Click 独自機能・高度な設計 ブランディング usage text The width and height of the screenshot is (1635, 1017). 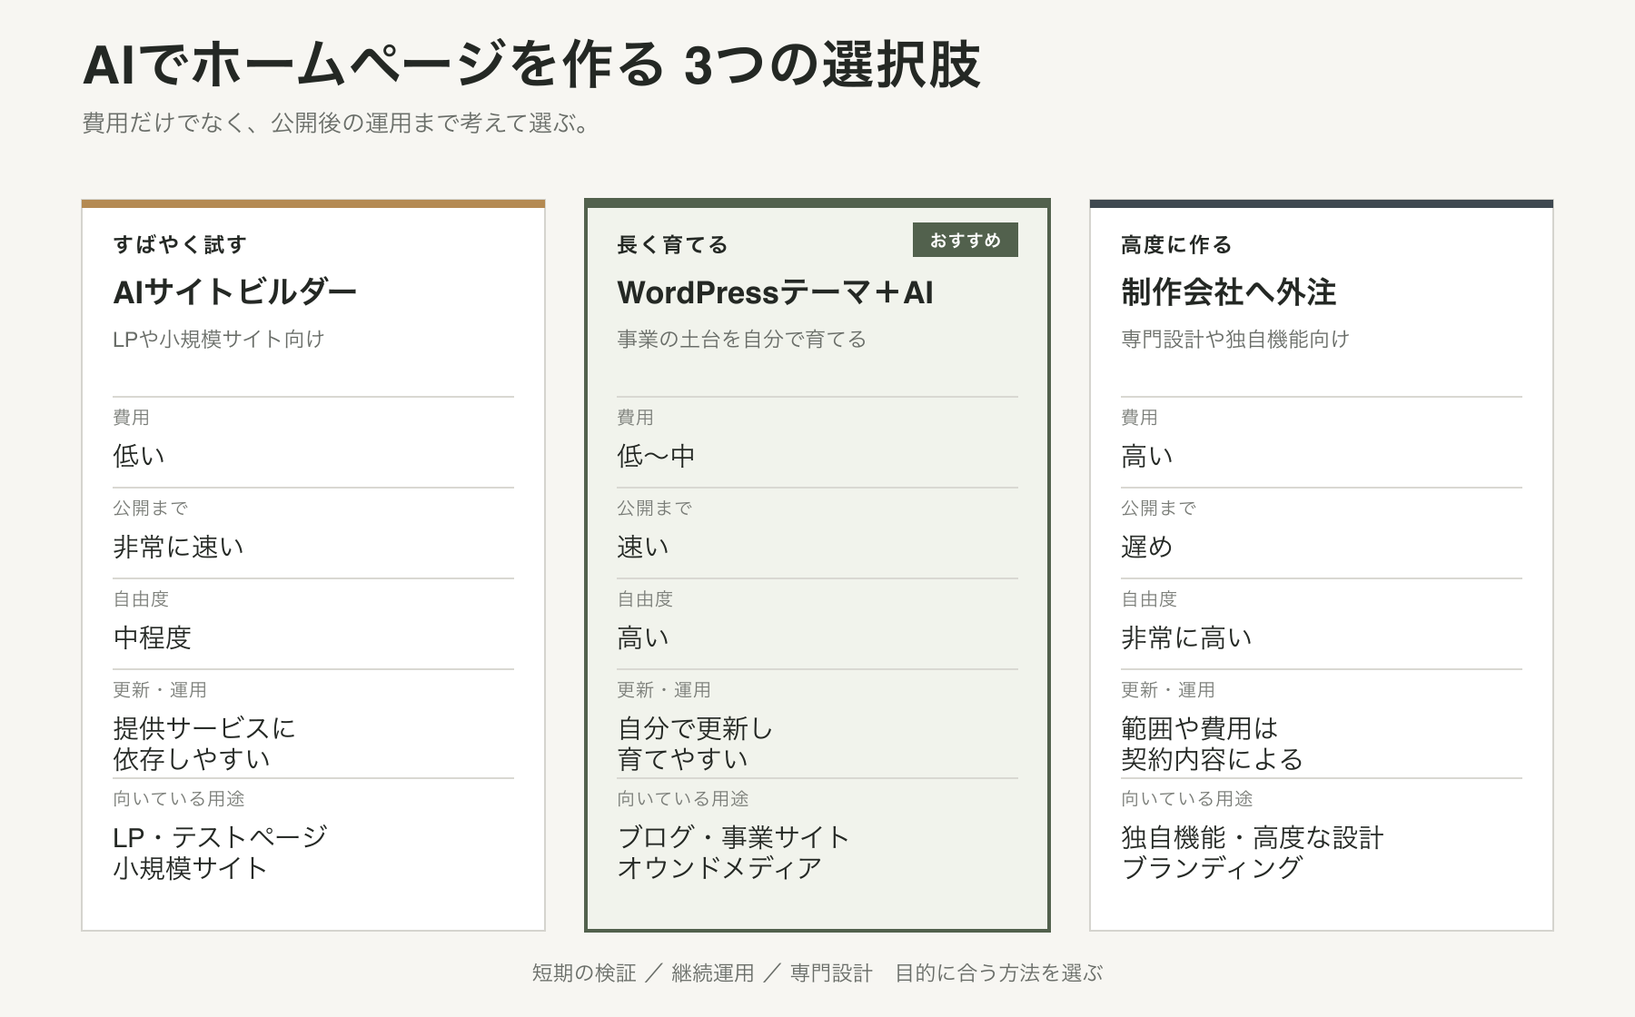click(1252, 853)
